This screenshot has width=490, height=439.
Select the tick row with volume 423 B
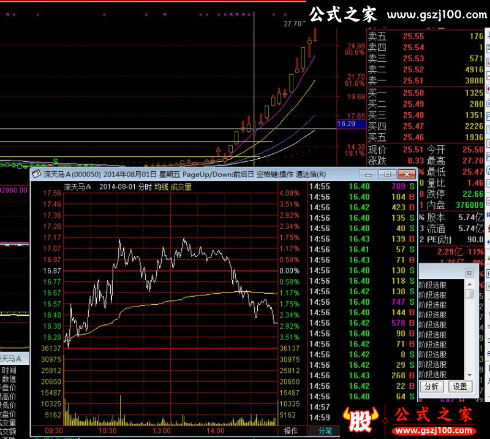pyautogui.click(x=362, y=207)
